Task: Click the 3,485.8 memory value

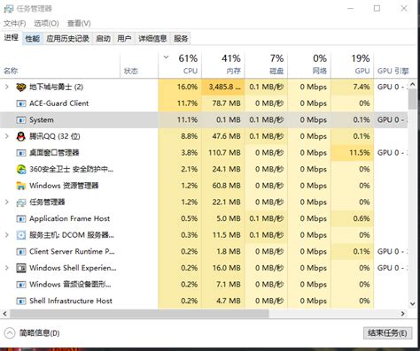Action: 225,87
